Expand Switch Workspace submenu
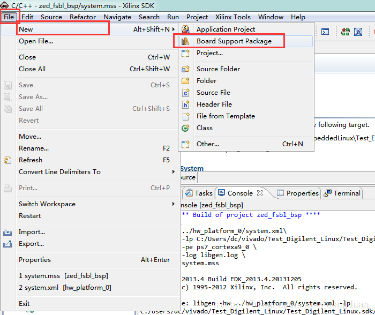The height and width of the screenshot is (315, 375). [x=97, y=204]
